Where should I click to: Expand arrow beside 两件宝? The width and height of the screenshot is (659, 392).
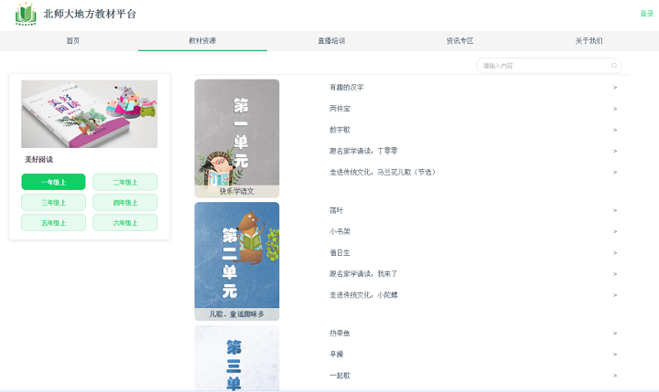615,109
